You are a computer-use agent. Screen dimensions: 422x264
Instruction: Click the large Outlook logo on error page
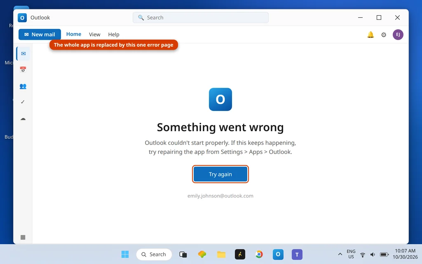220,99
